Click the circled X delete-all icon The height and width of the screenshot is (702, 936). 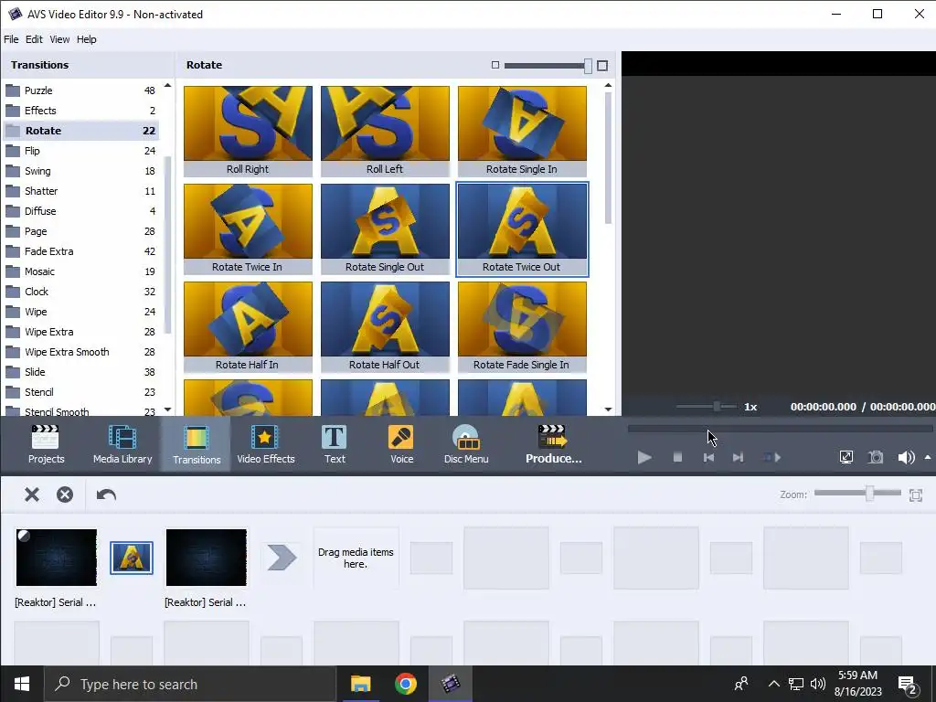pyautogui.click(x=65, y=495)
